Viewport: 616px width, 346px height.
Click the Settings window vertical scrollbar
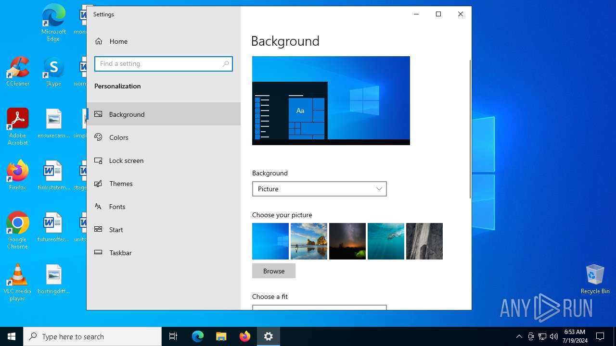470,129
